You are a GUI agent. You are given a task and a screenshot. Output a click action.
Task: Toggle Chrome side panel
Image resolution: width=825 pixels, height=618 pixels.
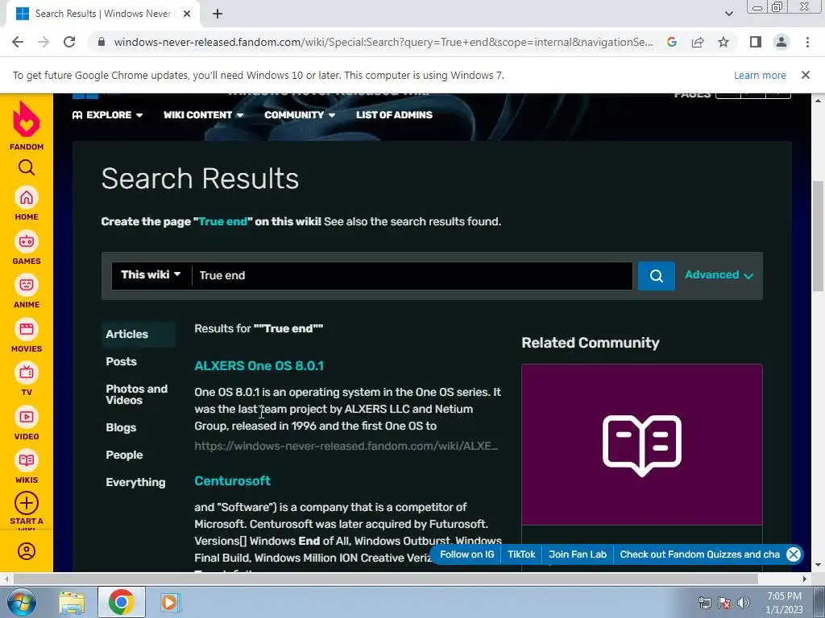(x=756, y=42)
